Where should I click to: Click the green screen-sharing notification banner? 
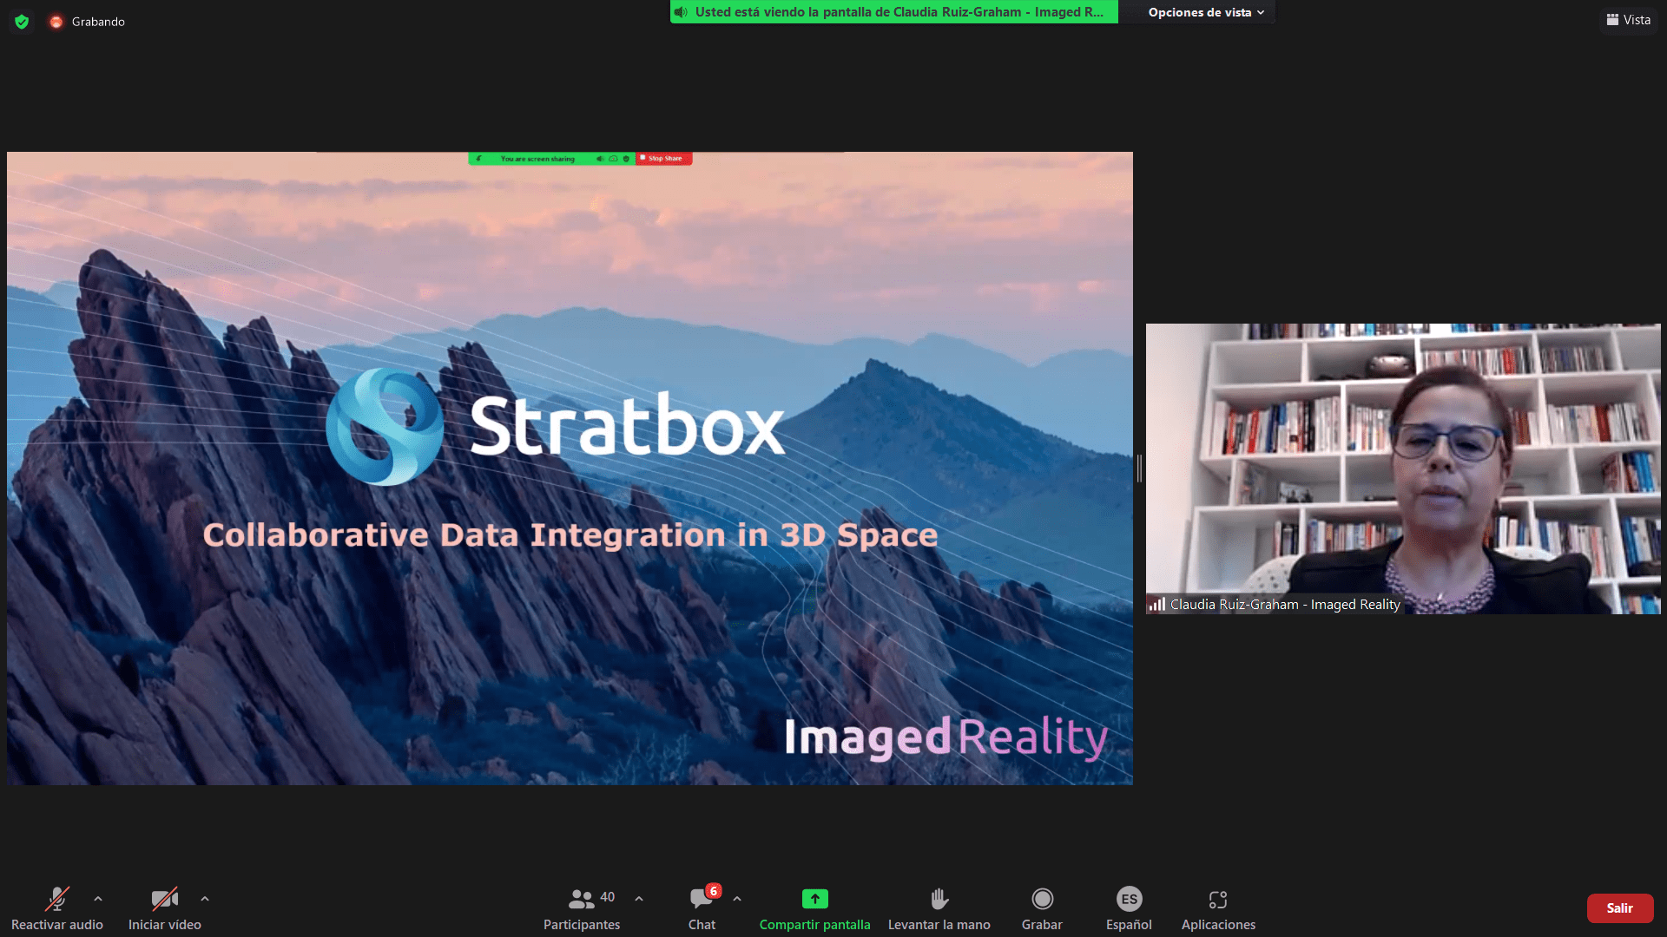pos(893,12)
